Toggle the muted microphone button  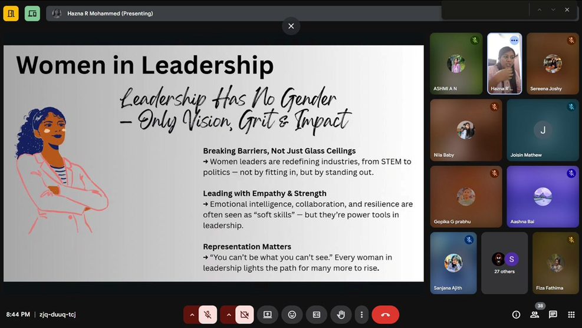point(208,314)
